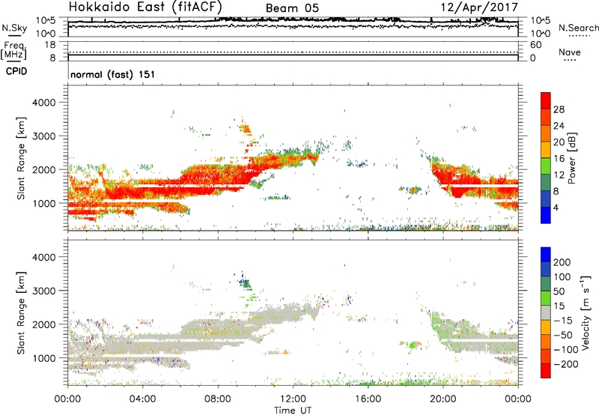Click the '3000' tick on power panel axis
Viewport: 599px width, 415px height.
coord(43,136)
